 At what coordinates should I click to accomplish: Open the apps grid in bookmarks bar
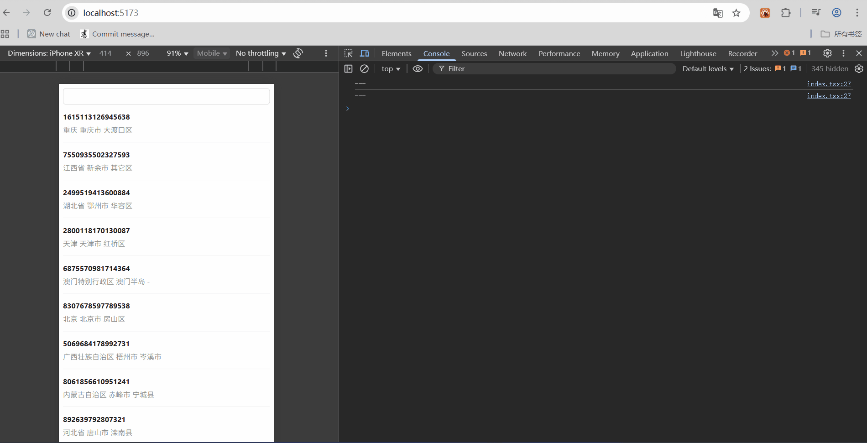tap(5, 34)
